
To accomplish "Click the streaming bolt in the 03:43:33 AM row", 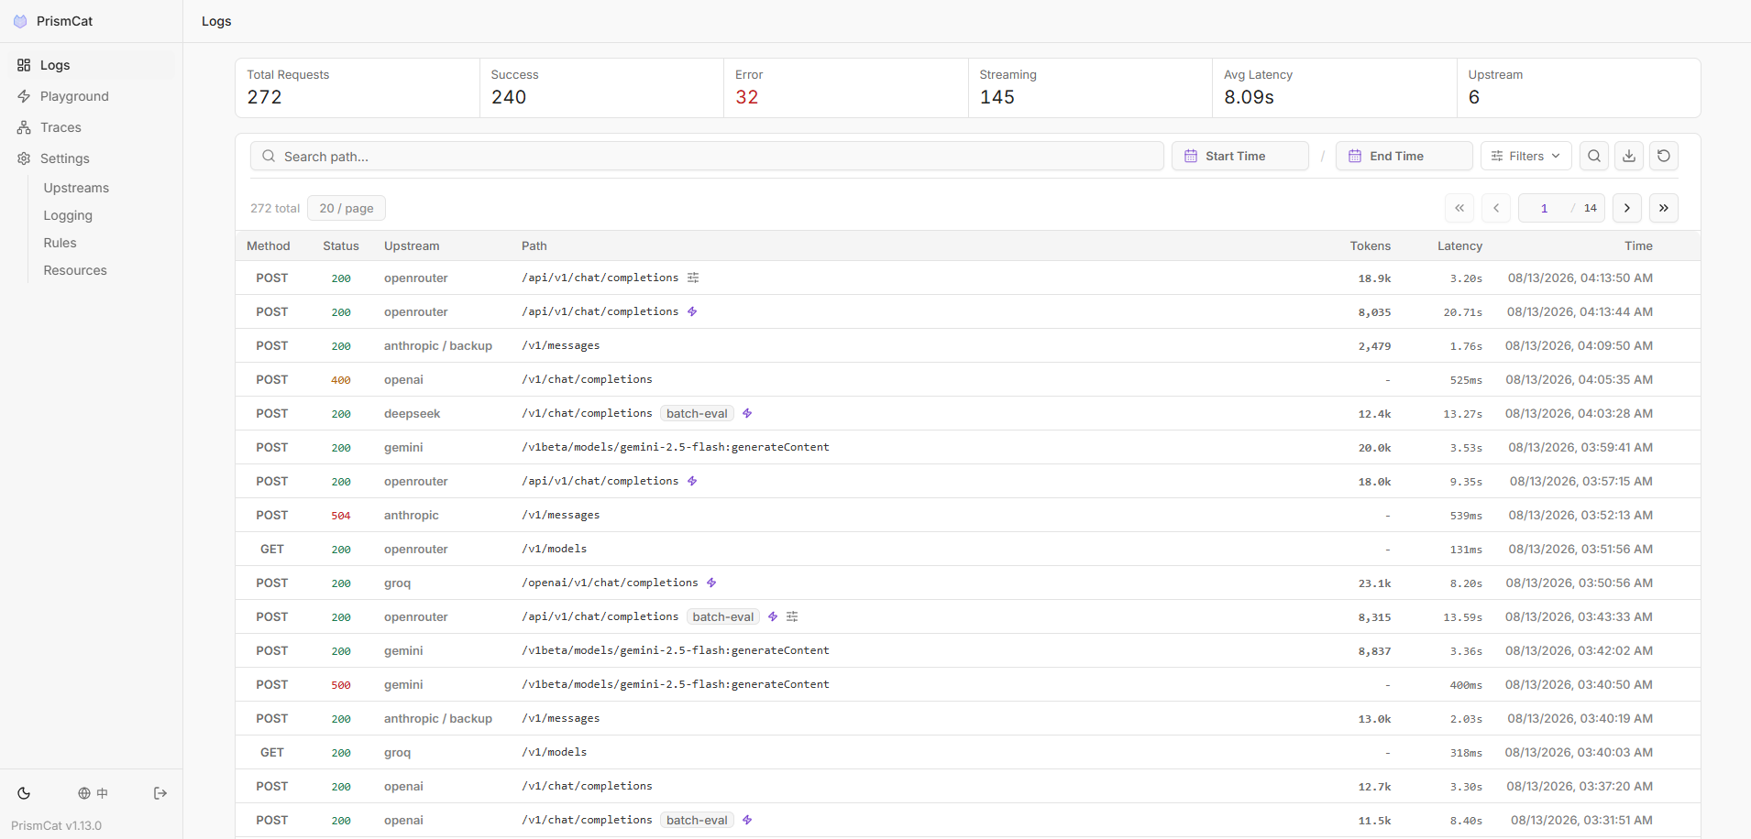I will [x=773, y=616].
